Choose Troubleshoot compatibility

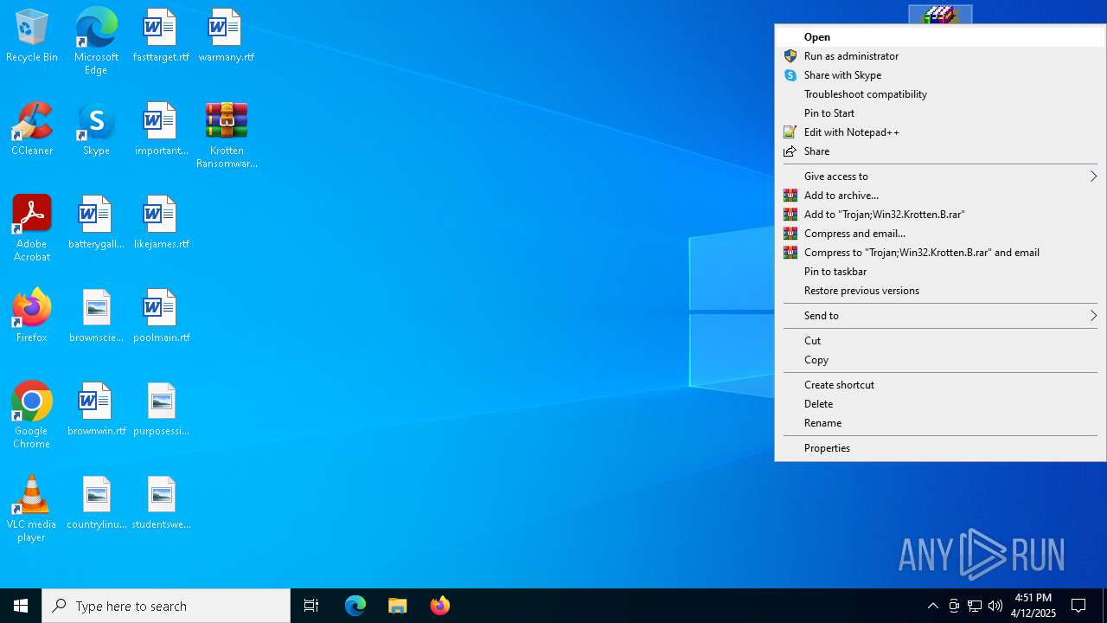click(x=940, y=94)
